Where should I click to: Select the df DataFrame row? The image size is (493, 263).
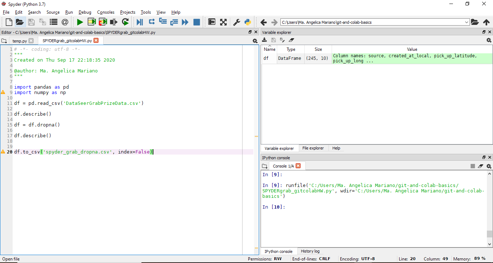point(269,58)
